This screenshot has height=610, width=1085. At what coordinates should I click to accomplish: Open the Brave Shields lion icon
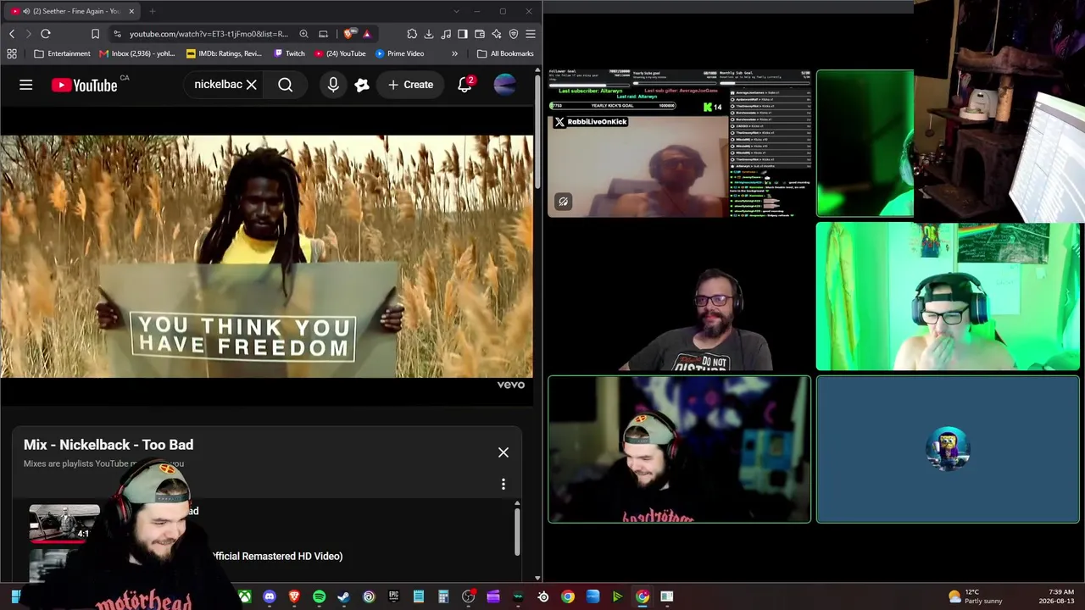coord(348,34)
